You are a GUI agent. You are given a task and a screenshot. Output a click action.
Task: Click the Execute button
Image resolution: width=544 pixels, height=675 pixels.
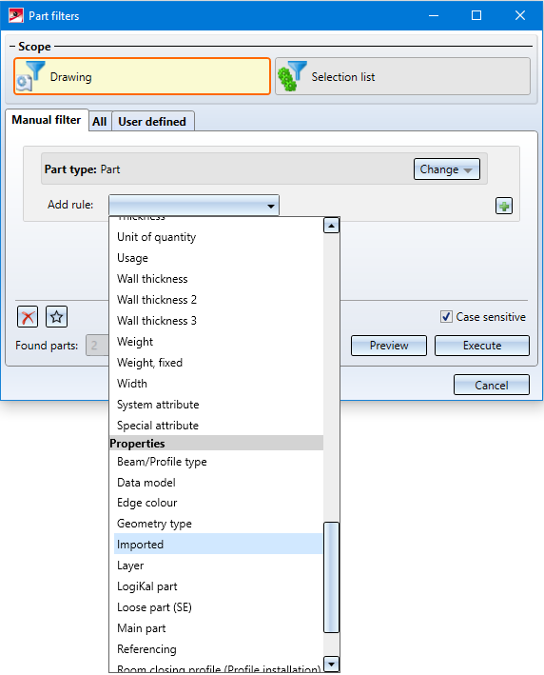click(482, 346)
